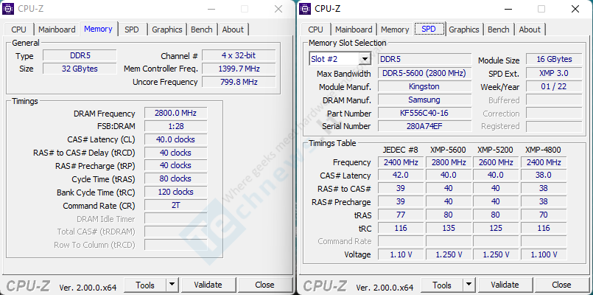The width and height of the screenshot is (593, 295).
Task: Close the right CPU-Z window via title bar X
Action: coord(575,9)
